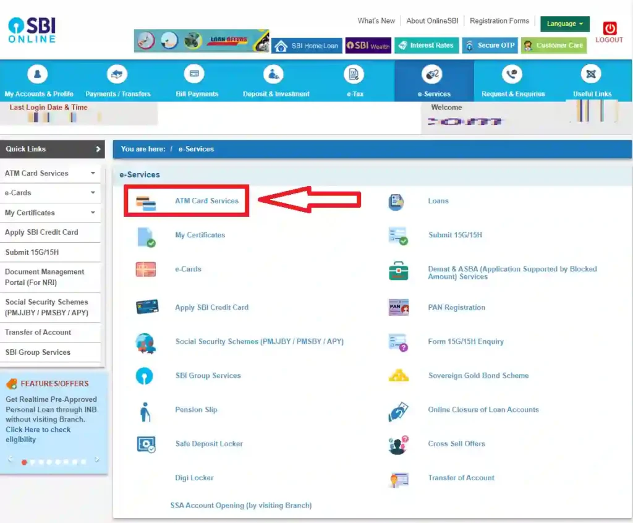Open the What's New menu link

coord(376,20)
